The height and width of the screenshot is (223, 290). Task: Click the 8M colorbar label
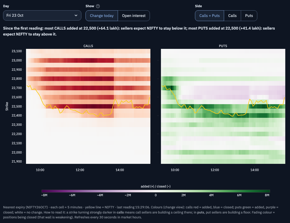click(x=267, y=195)
